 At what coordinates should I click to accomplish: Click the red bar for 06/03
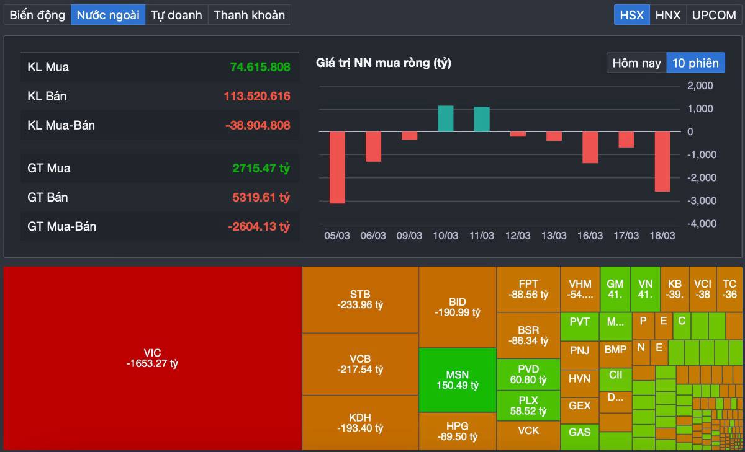373,146
